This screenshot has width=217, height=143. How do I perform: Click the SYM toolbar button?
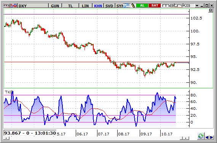(119, 6)
